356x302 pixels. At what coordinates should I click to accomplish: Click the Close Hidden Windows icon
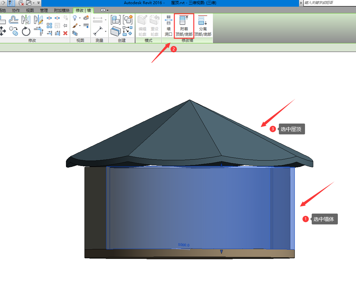click(21, 3)
